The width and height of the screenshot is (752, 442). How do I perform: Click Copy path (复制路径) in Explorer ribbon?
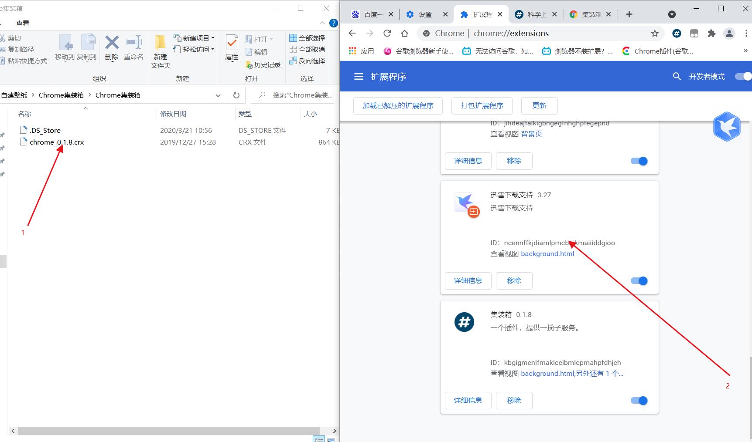pos(17,49)
